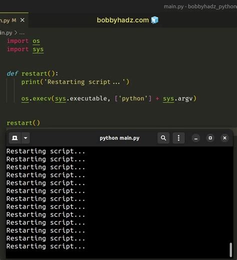Click the terminal scrollbar thumb

coord(231,250)
